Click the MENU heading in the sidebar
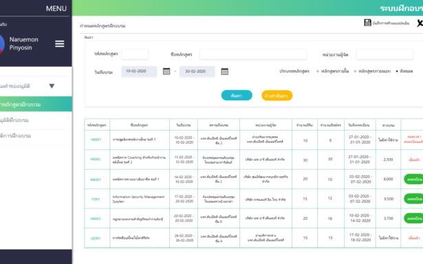The image size is (423, 264). coord(56,9)
